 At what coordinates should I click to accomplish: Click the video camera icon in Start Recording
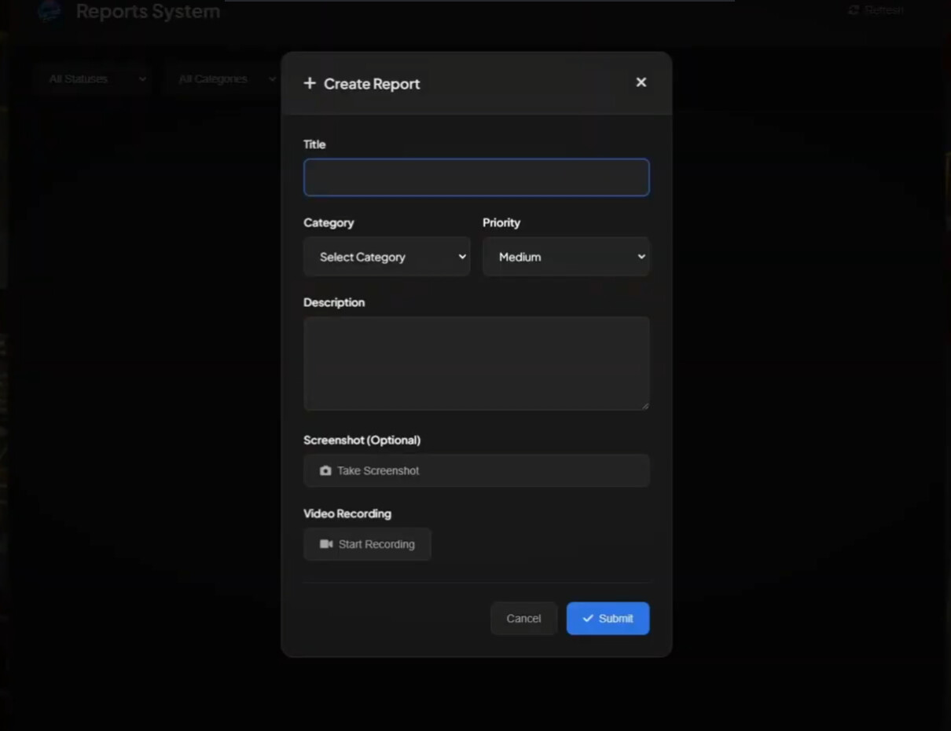(326, 544)
